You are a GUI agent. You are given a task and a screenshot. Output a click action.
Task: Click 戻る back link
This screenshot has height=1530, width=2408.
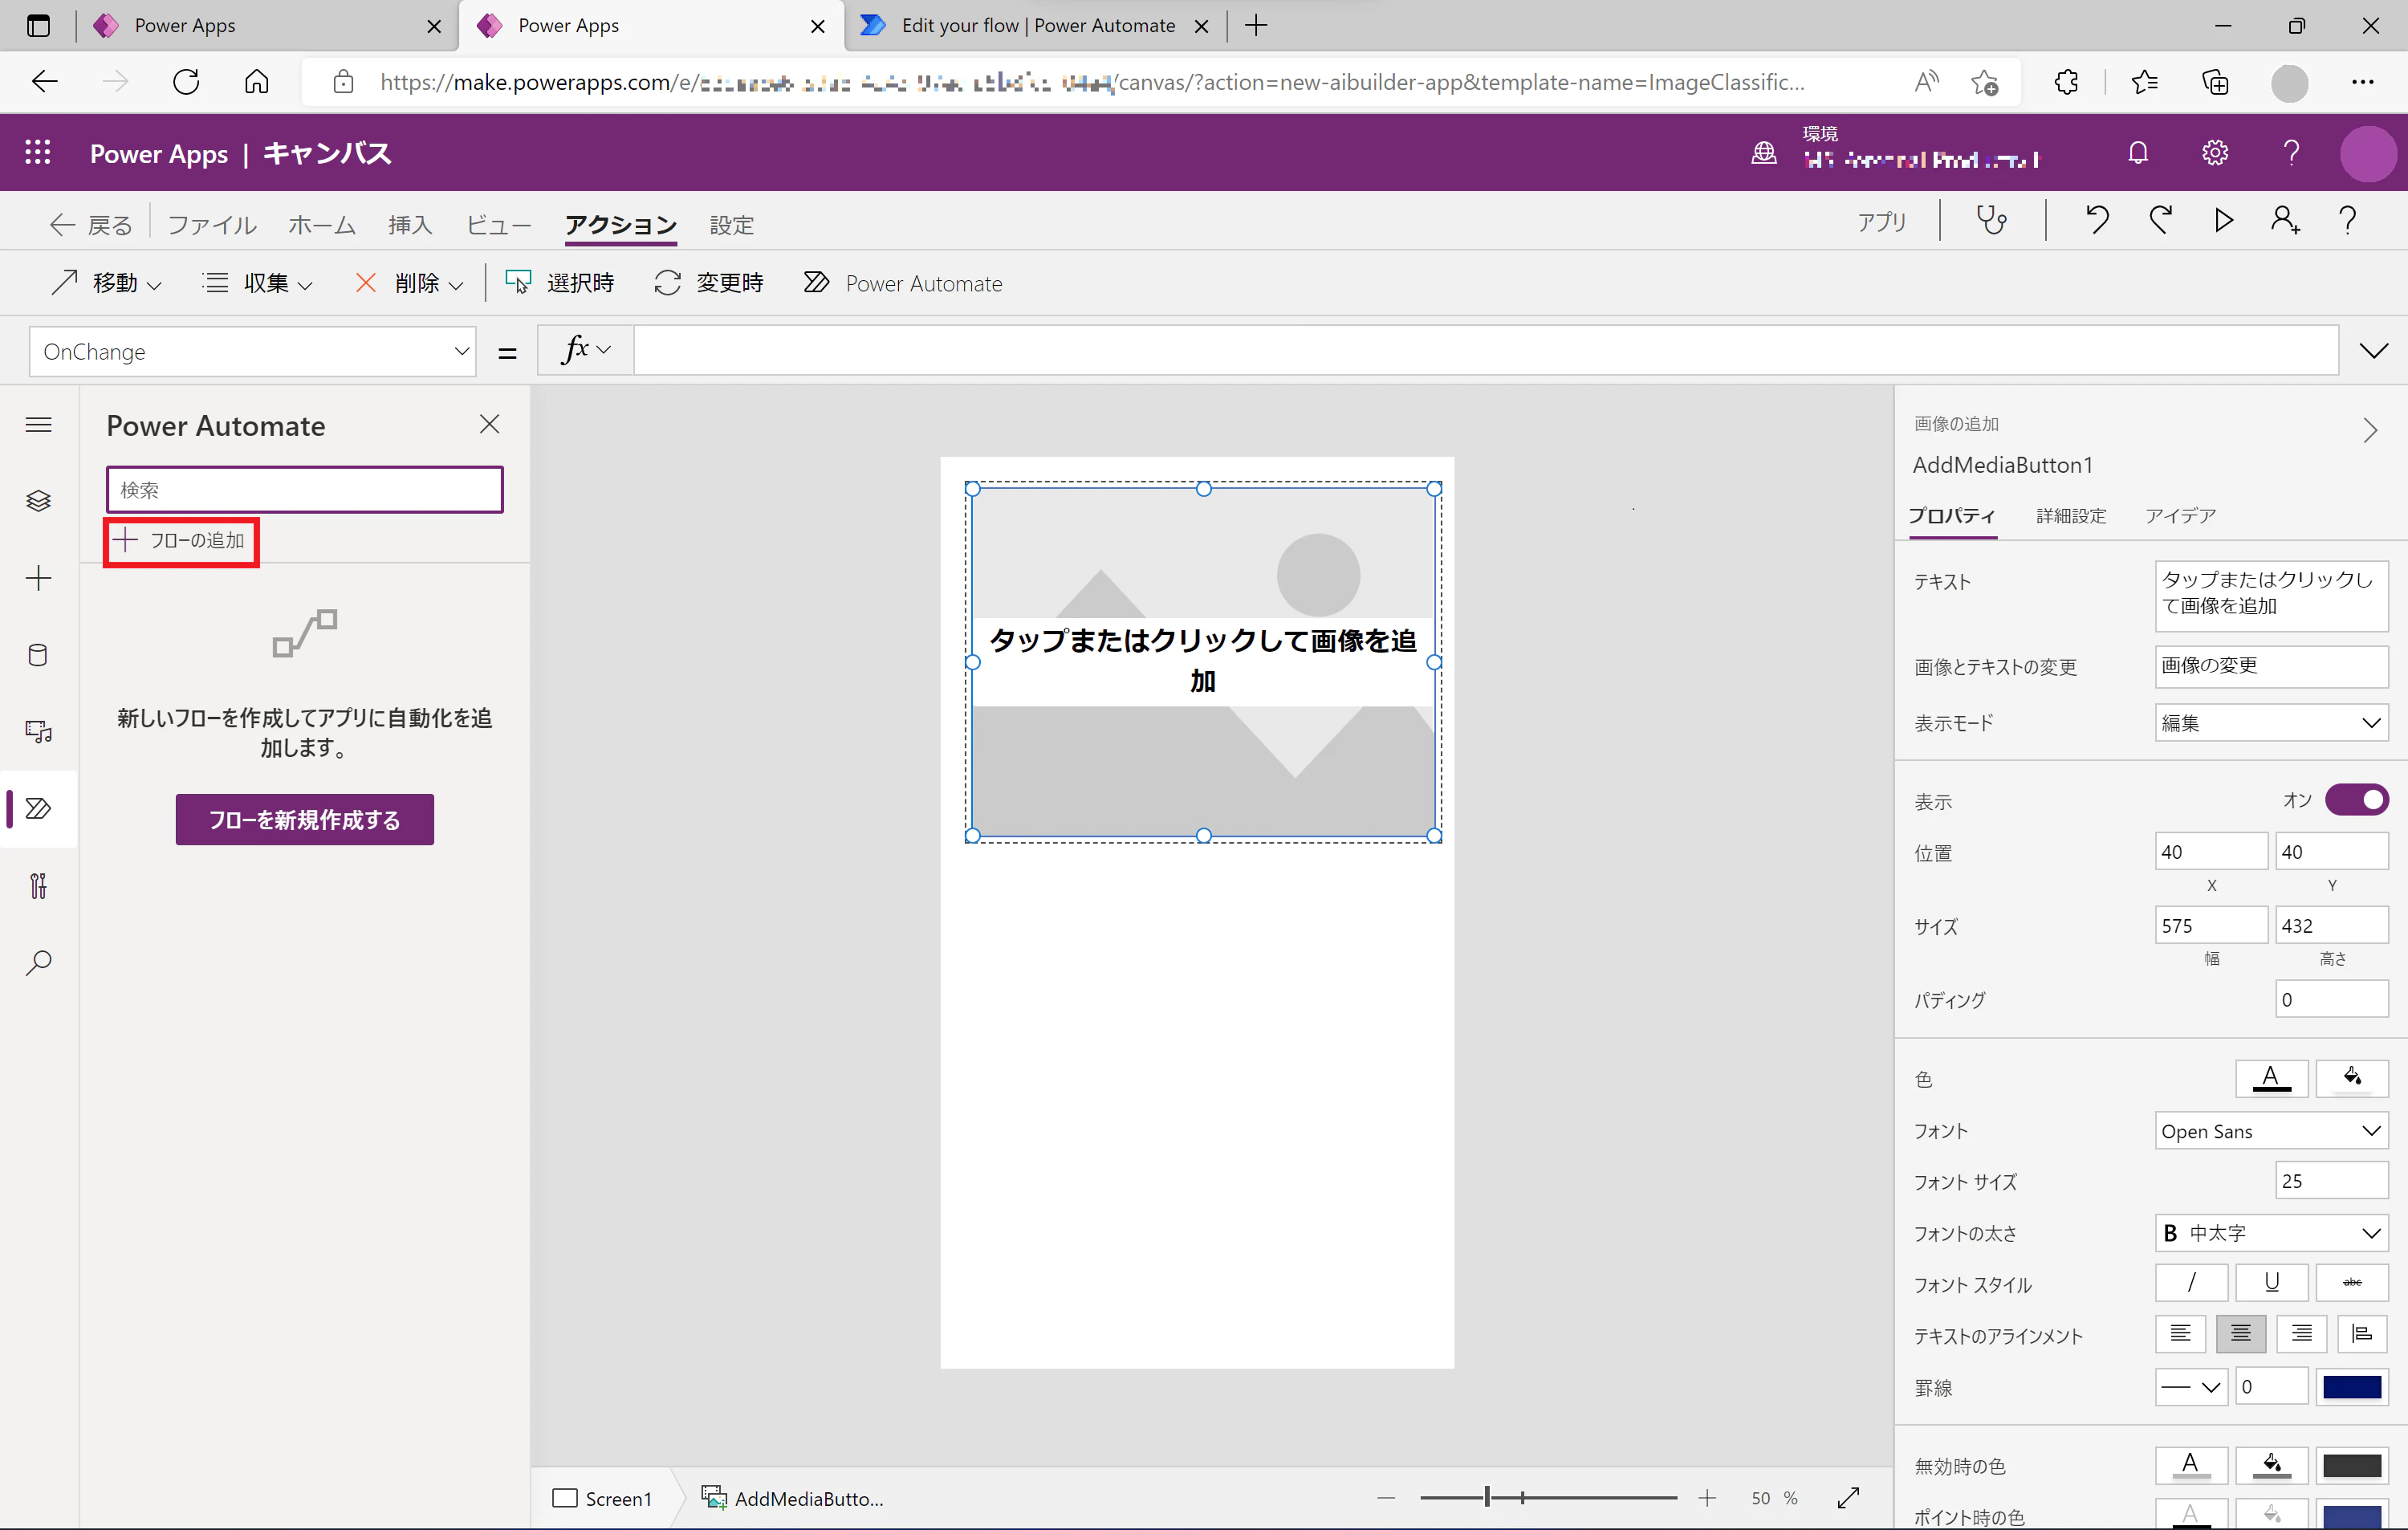tap(90, 225)
